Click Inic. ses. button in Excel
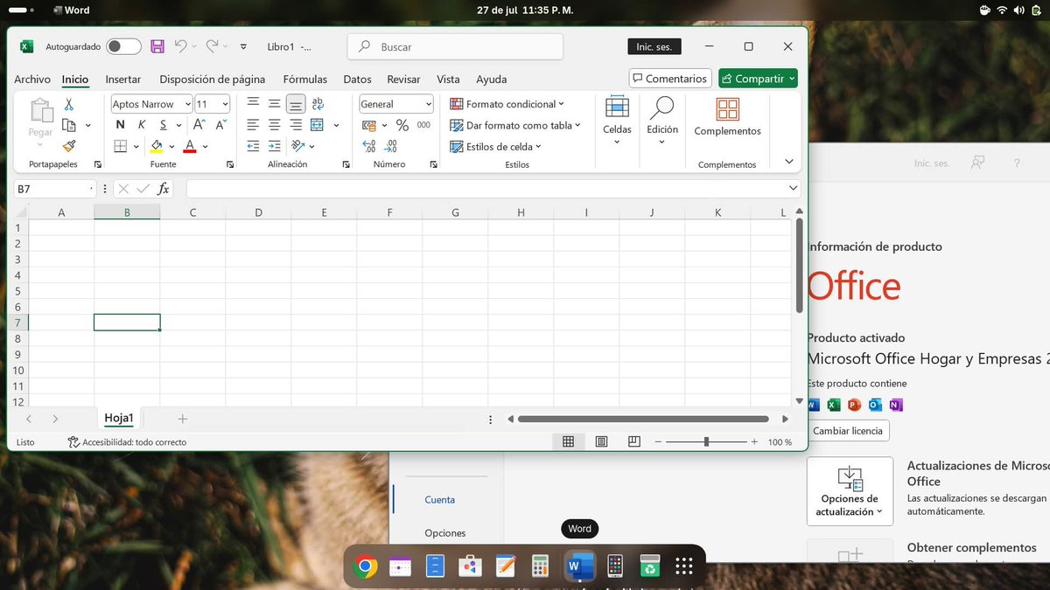Viewport: 1050px width, 590px height. pos(654,47)
